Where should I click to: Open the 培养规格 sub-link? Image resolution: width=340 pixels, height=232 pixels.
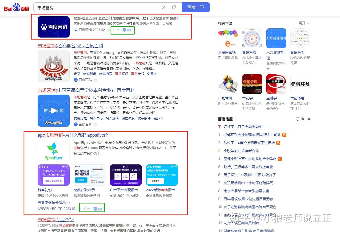pyautogui.click(x=112, y=118)
